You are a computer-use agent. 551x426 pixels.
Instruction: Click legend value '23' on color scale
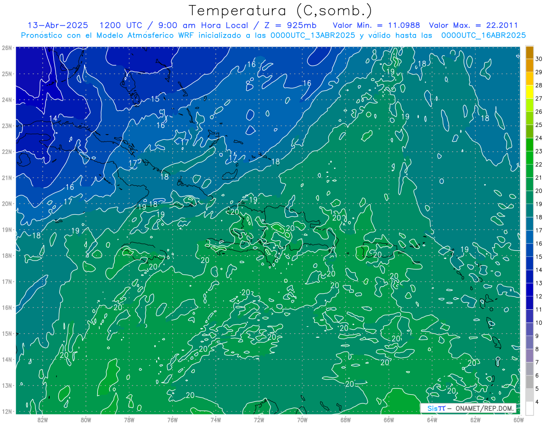[x=539, y=151]
